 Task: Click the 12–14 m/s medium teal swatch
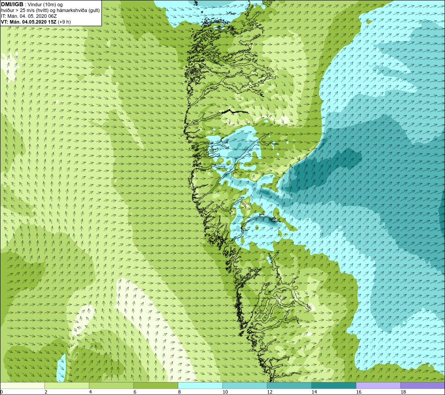[289, 385]
